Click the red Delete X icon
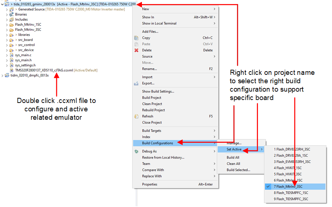 (x=136, y=50)
